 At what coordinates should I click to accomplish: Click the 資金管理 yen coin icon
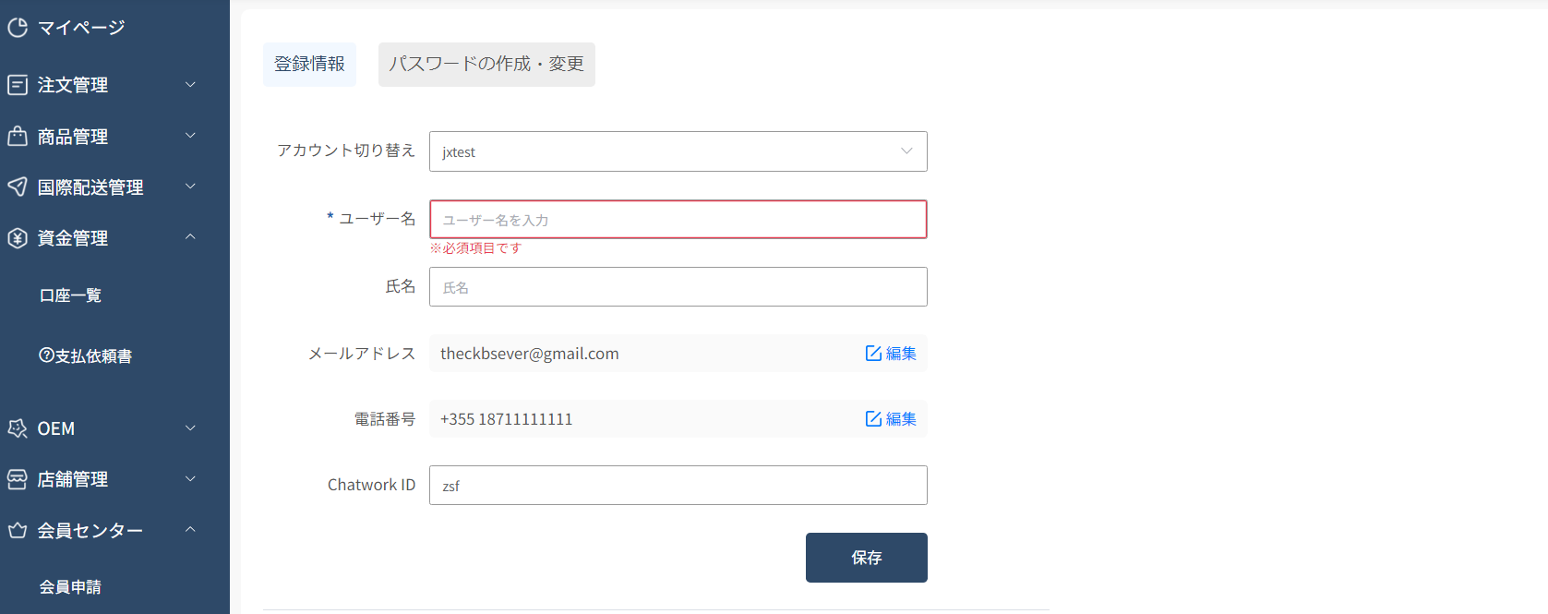click(18, 238)
